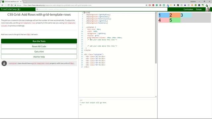Click the light blue preview cell 1
The image size is (212, 119).
click(164, 15)
